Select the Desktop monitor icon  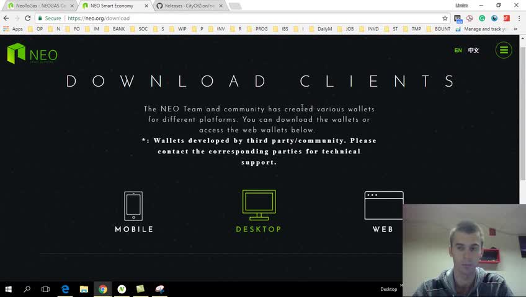pyautogui.click(x=259, y=205)
